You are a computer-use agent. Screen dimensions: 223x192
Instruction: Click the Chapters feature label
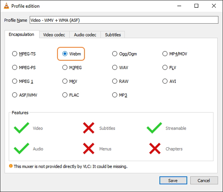click(x=174, y=149)
